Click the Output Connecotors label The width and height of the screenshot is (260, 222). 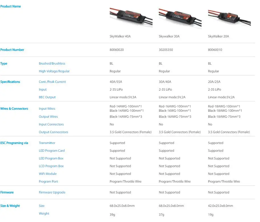tap(53, 132)
